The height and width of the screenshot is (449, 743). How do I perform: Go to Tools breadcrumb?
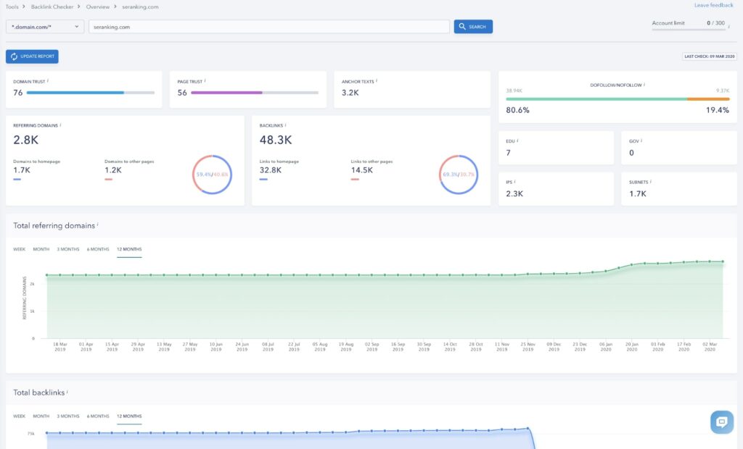pos(12,7)
